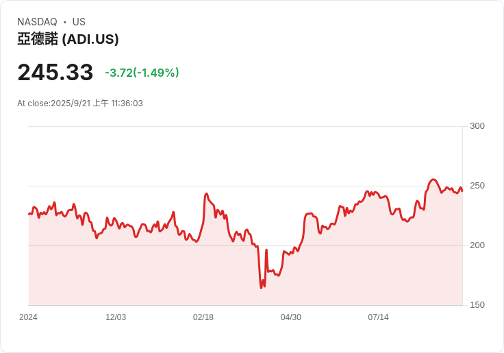504x353 pixels.
Task: Click the left start of the red price line
Action: (x=29, y=214)
